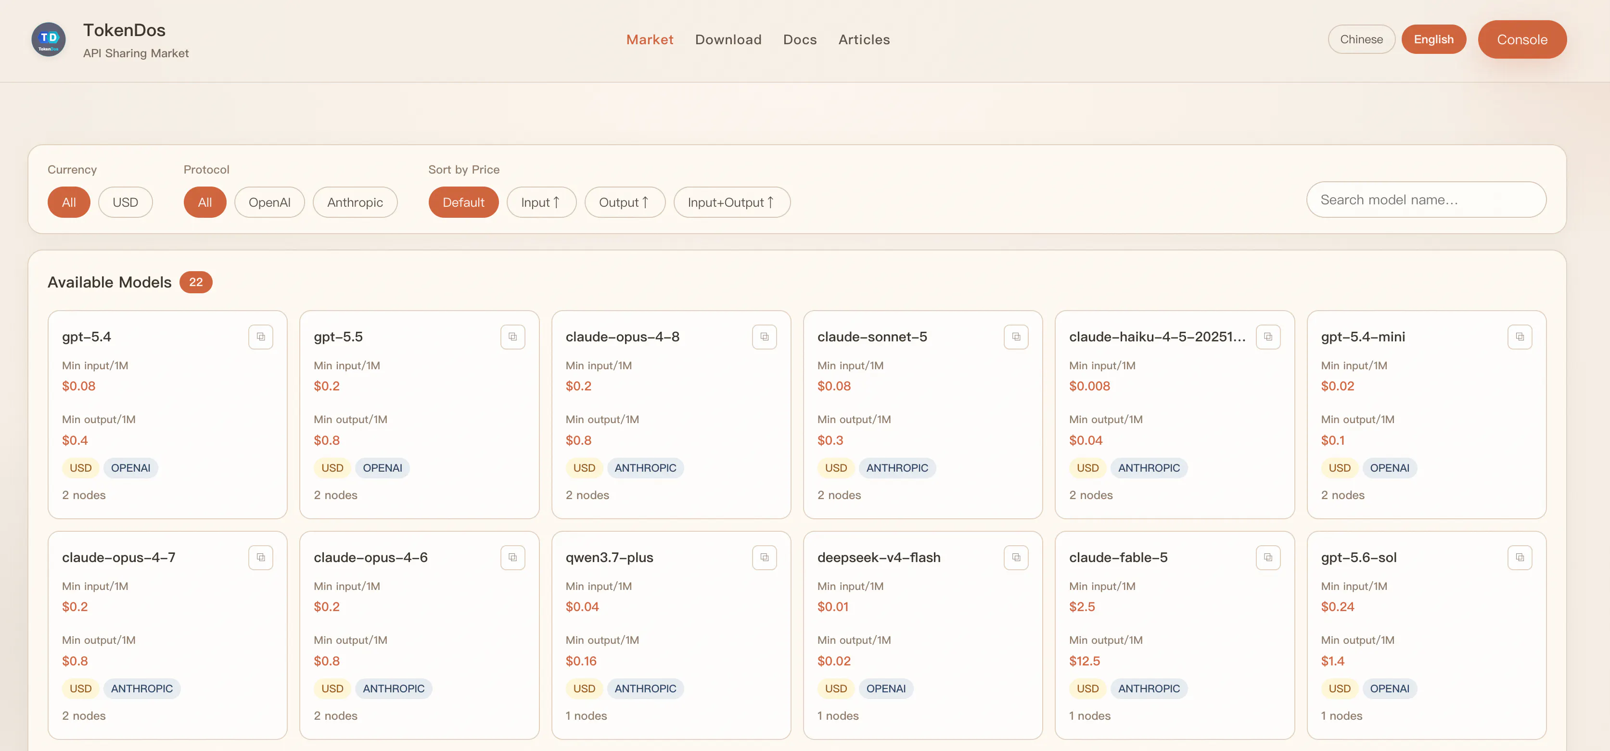
Task: Open the Market nav item
Action: [650, 39]
